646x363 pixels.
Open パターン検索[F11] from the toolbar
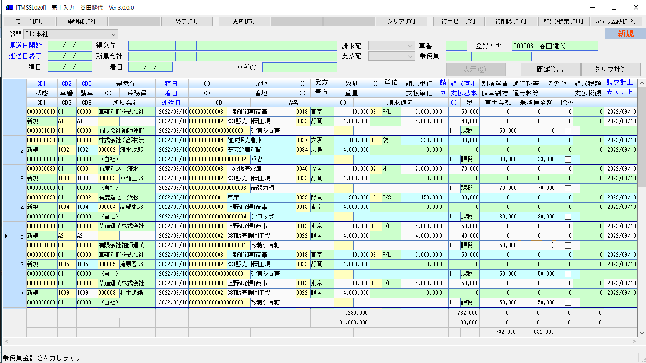pos(563,21)
